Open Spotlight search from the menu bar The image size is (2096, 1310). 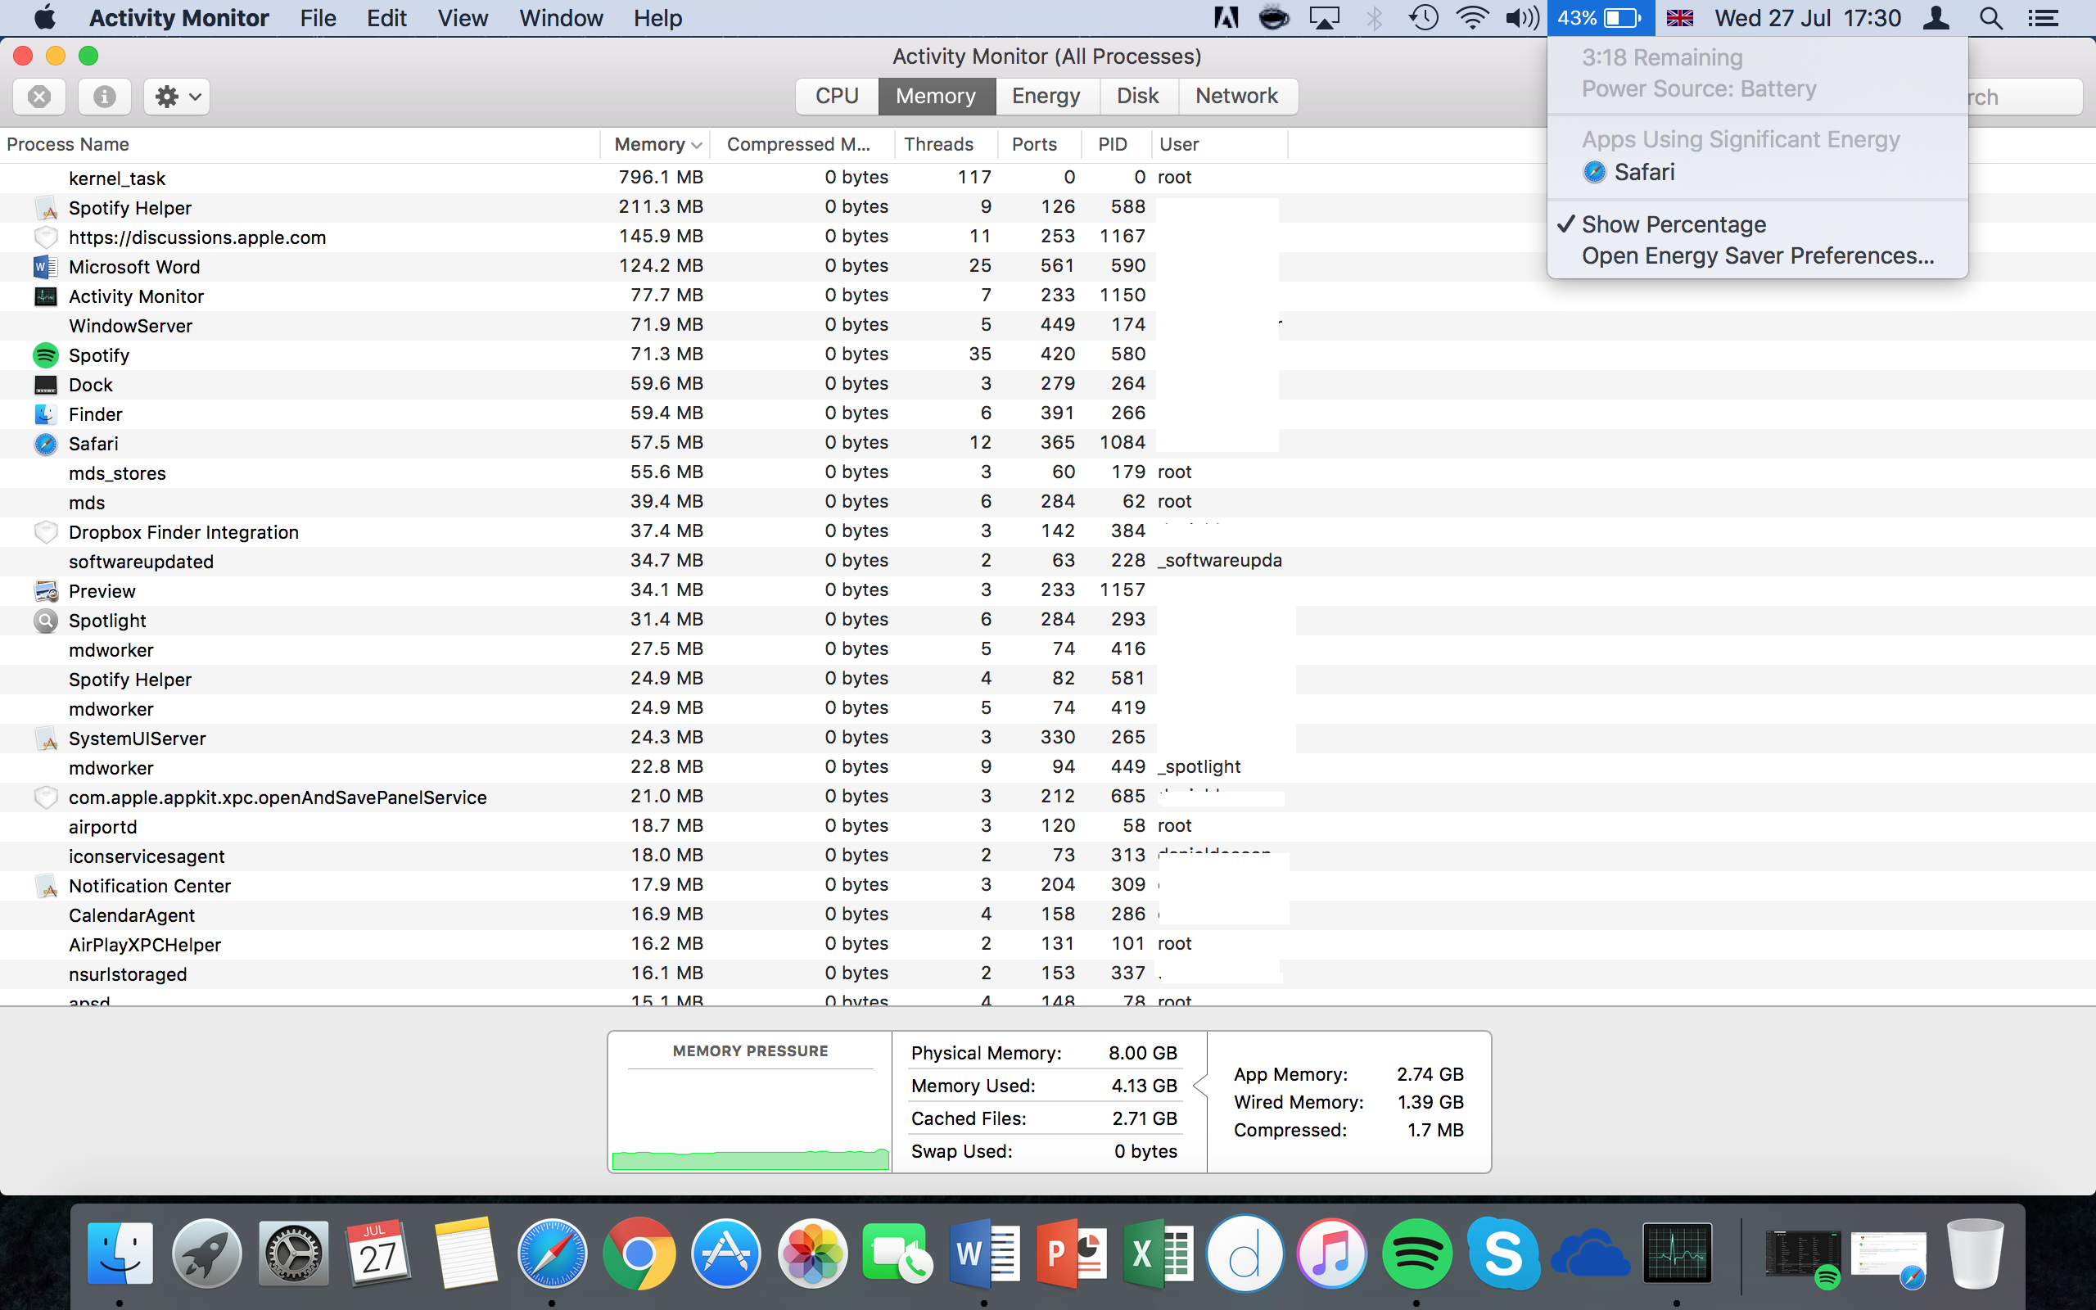[1990, 17]
